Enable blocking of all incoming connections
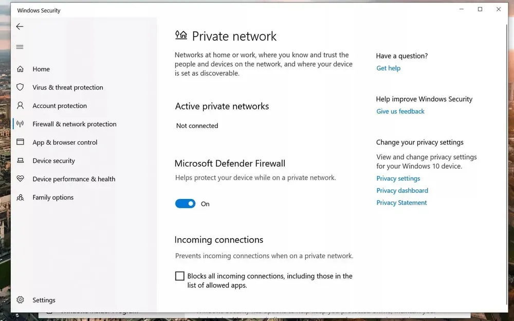The image size is (514, 321). tap(179, 276)
